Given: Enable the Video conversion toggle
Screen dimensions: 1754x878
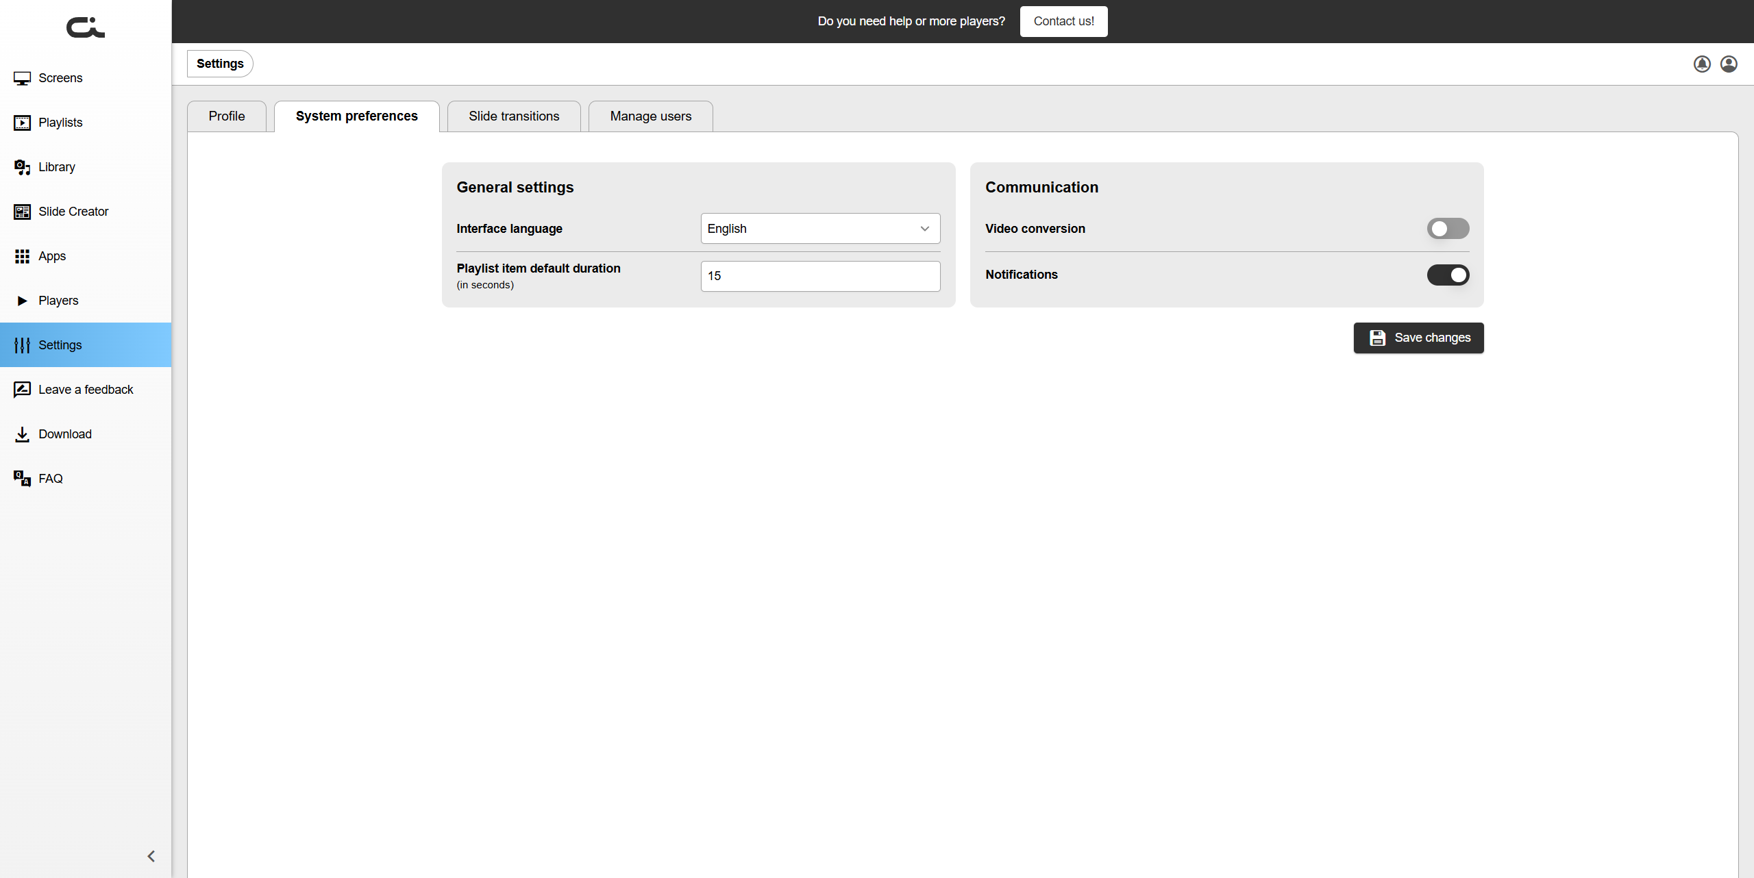Looking at the screenshot, I should click(1448, 229).
